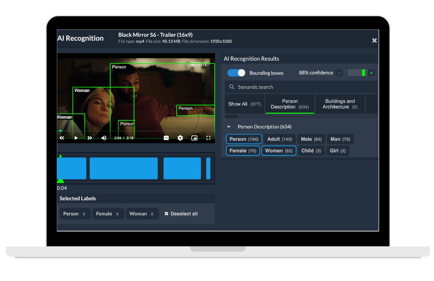The image size is (434, 281).
Task: Click the magnifier icon in Semantic search
Action: pyautogui.click(x=232, y=87)
